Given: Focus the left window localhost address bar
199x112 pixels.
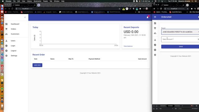Looking at the screenshot, I should [x=67, y=9].
